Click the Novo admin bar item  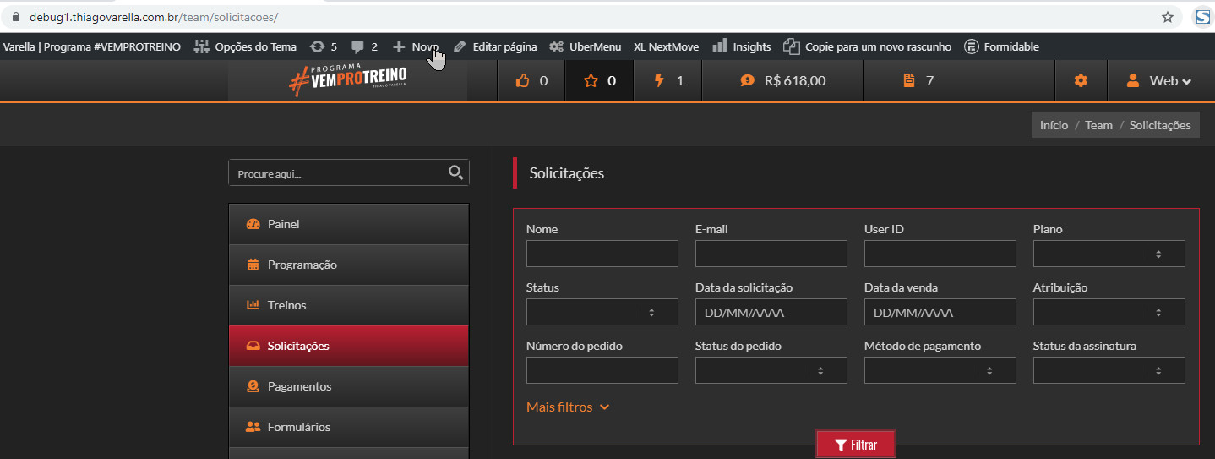416,46
